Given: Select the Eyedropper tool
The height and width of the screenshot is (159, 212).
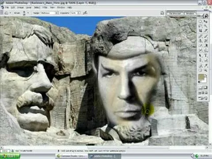Looking at the screenshot, I should click(x=206, y=65).
